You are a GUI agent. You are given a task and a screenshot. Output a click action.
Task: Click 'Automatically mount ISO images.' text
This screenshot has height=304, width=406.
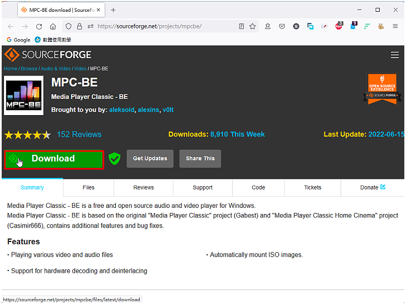tap(256, 255)
